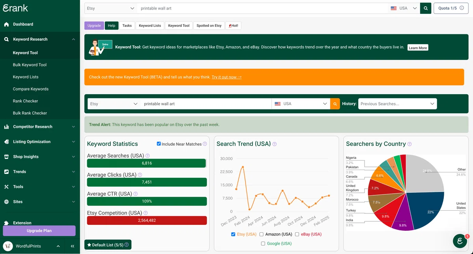The image size is (473, 254).
Task: Open keyword tool USA country dropdown
Action: pyautogui.click(x=301, y=104)
